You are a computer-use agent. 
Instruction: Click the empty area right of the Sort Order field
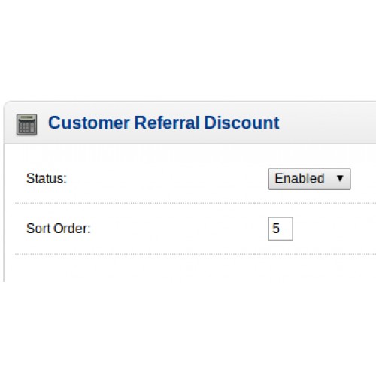click(335, 229)
